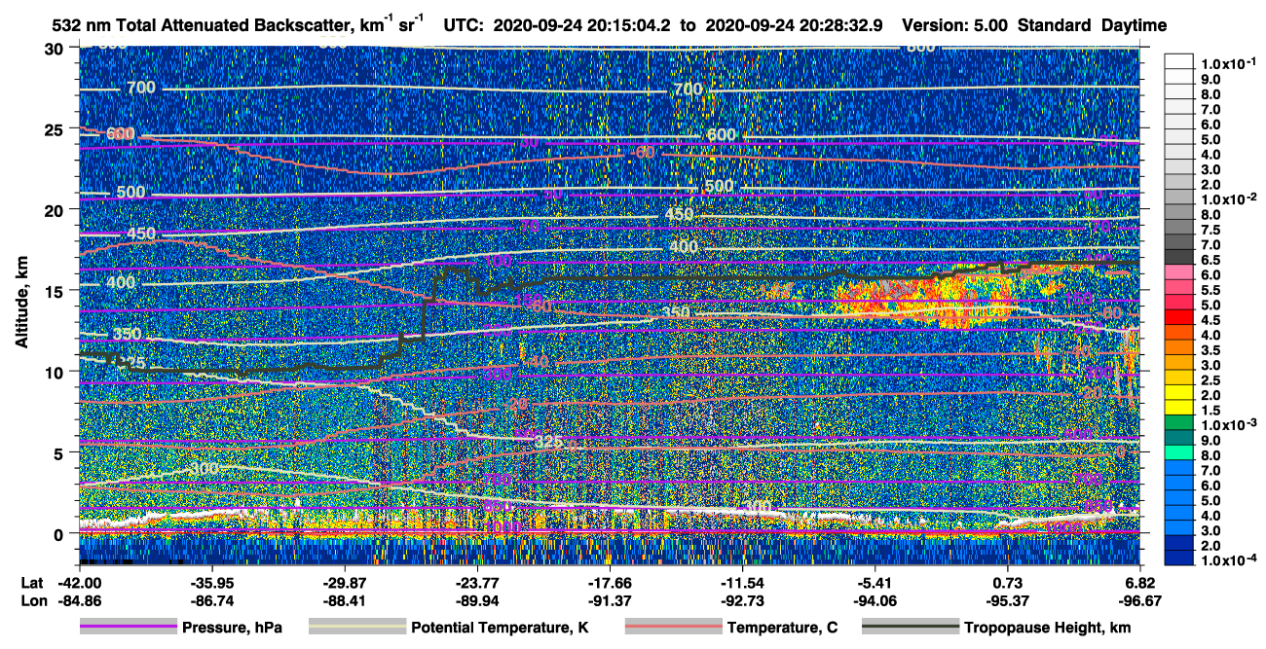Viewport: 1266px width, 649px height.
Task: Click the word 'Standard' in the header
Action: [x=1054, y=25]
